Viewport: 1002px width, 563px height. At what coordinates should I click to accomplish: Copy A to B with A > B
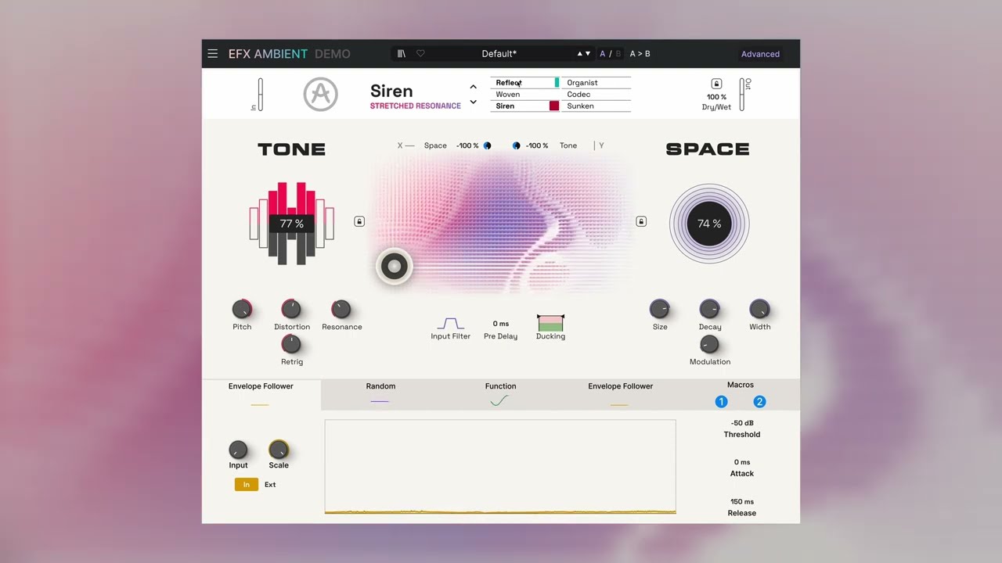click(640, 54)
